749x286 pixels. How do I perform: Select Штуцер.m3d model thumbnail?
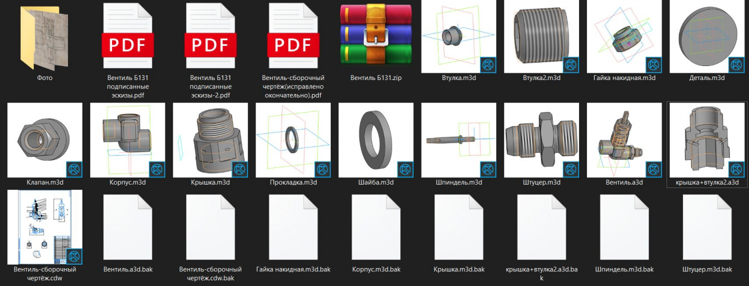click(x=542, y=140)
